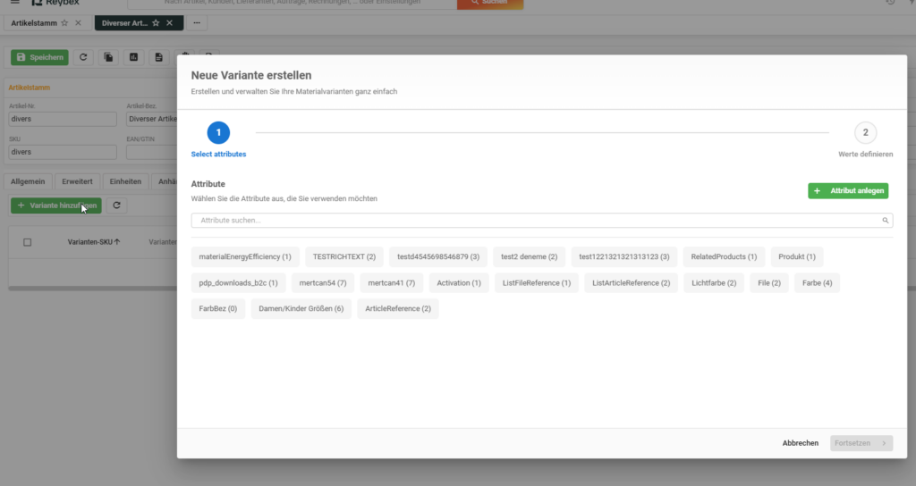Switch to the Einheiten tab
Viewport: 916px width, 486px height.
coord(125,181)
